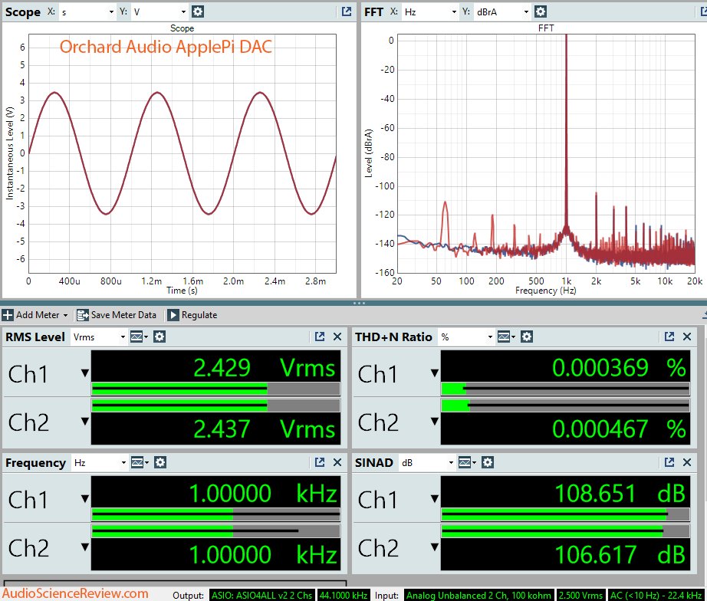The image size is (707, 601).
Task: Open Frequency meter unit Hz dropdown
Action: pyautogui.click(x=99, y=462)
